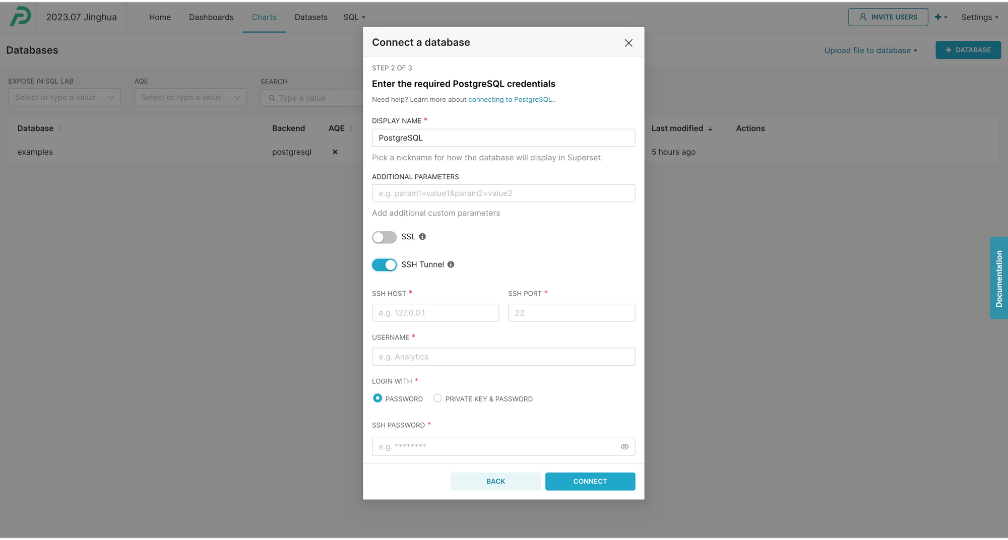This screenshot has width=1008, height=540.
Task: Disable the SSH Tunnel toggle
Action: tap(384, 264)
